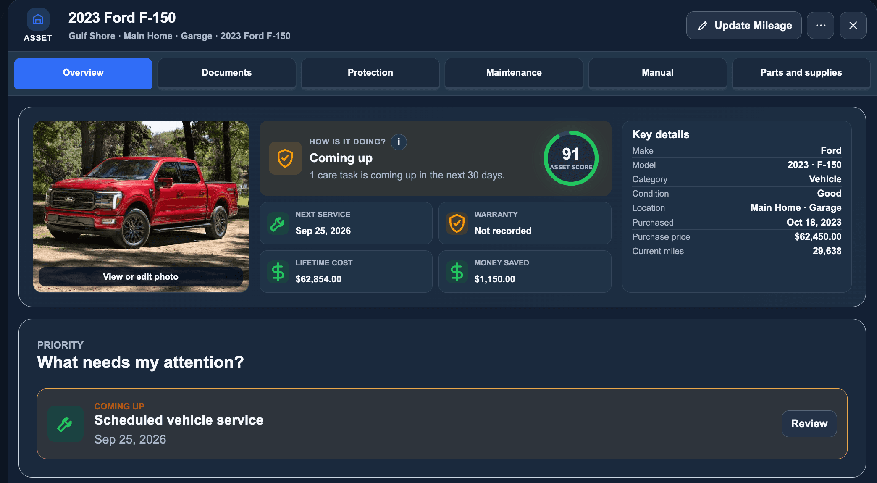This screenshot has height=483, width=877.
Task: Click the 'Scheduled vehicle service' title
Action: click(179, 420)
